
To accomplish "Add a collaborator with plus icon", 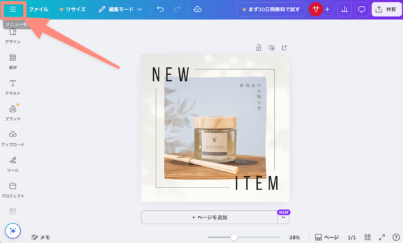I will tap(328, 9).
